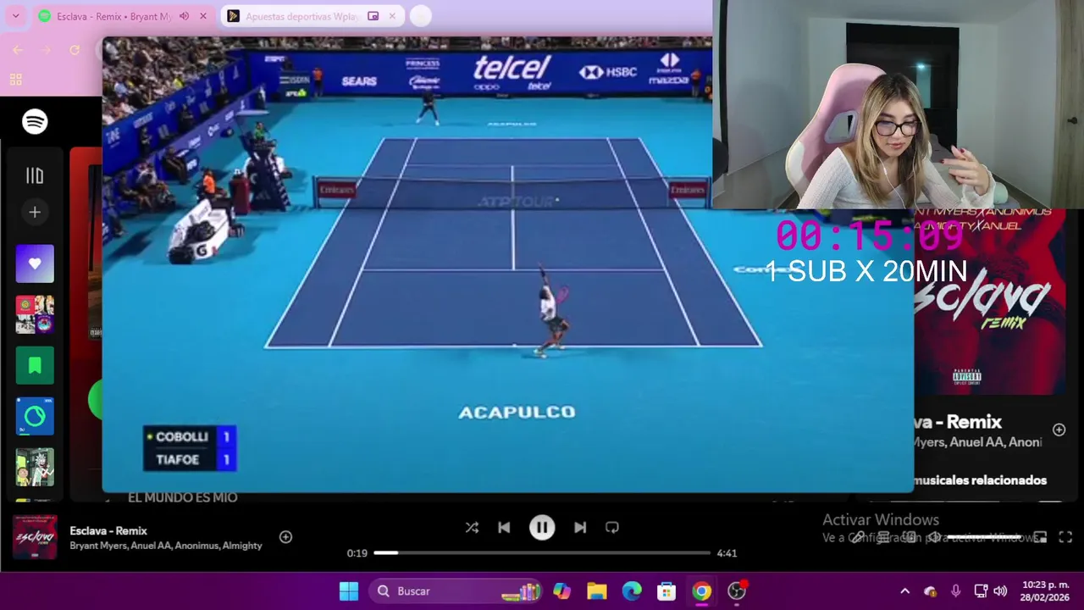Open the Liked Songs playlist
The image size is (1084, 610).
[x=35, y=263]
